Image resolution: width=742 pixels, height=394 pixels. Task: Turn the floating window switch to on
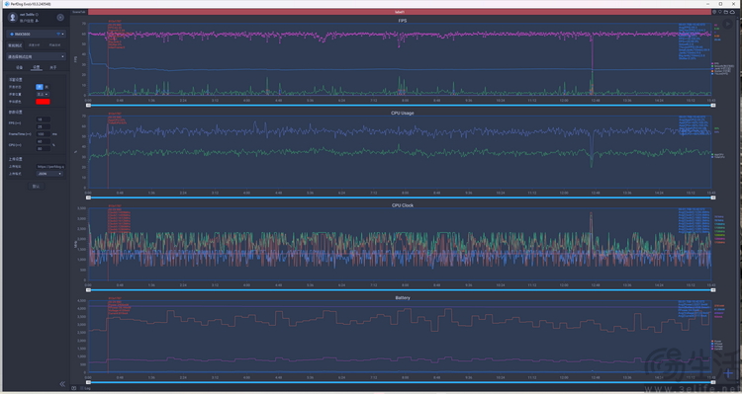tap(40, 87)
